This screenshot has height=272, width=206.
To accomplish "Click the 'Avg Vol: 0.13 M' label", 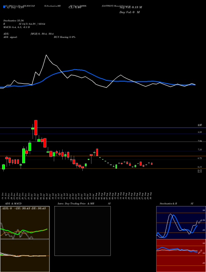I will pos(131,7).
